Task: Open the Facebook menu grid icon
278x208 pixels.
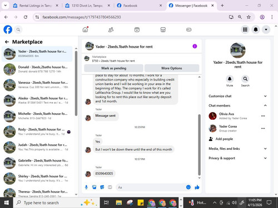Action: click(245, 29)
